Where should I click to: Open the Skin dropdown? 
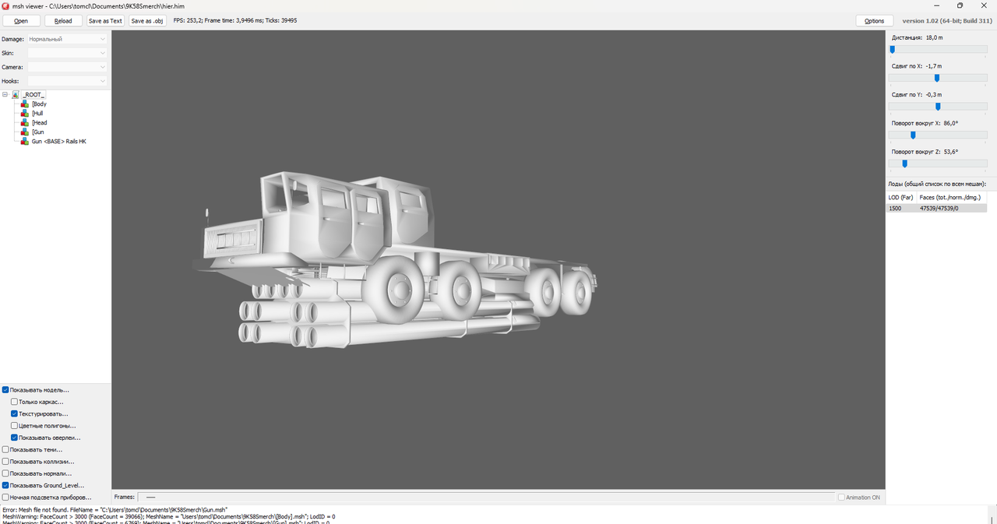click(x=67, y=53)
